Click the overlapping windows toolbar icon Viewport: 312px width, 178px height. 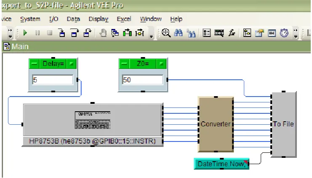point(115,33)
